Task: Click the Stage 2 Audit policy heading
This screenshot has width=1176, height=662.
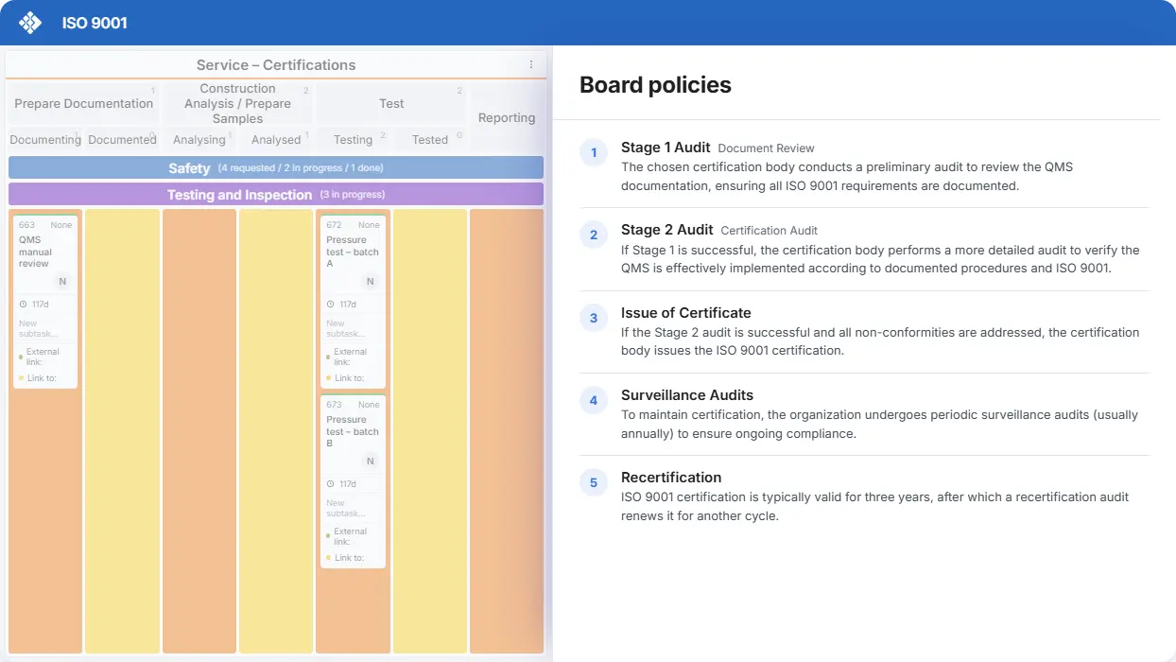Action: 667,230
